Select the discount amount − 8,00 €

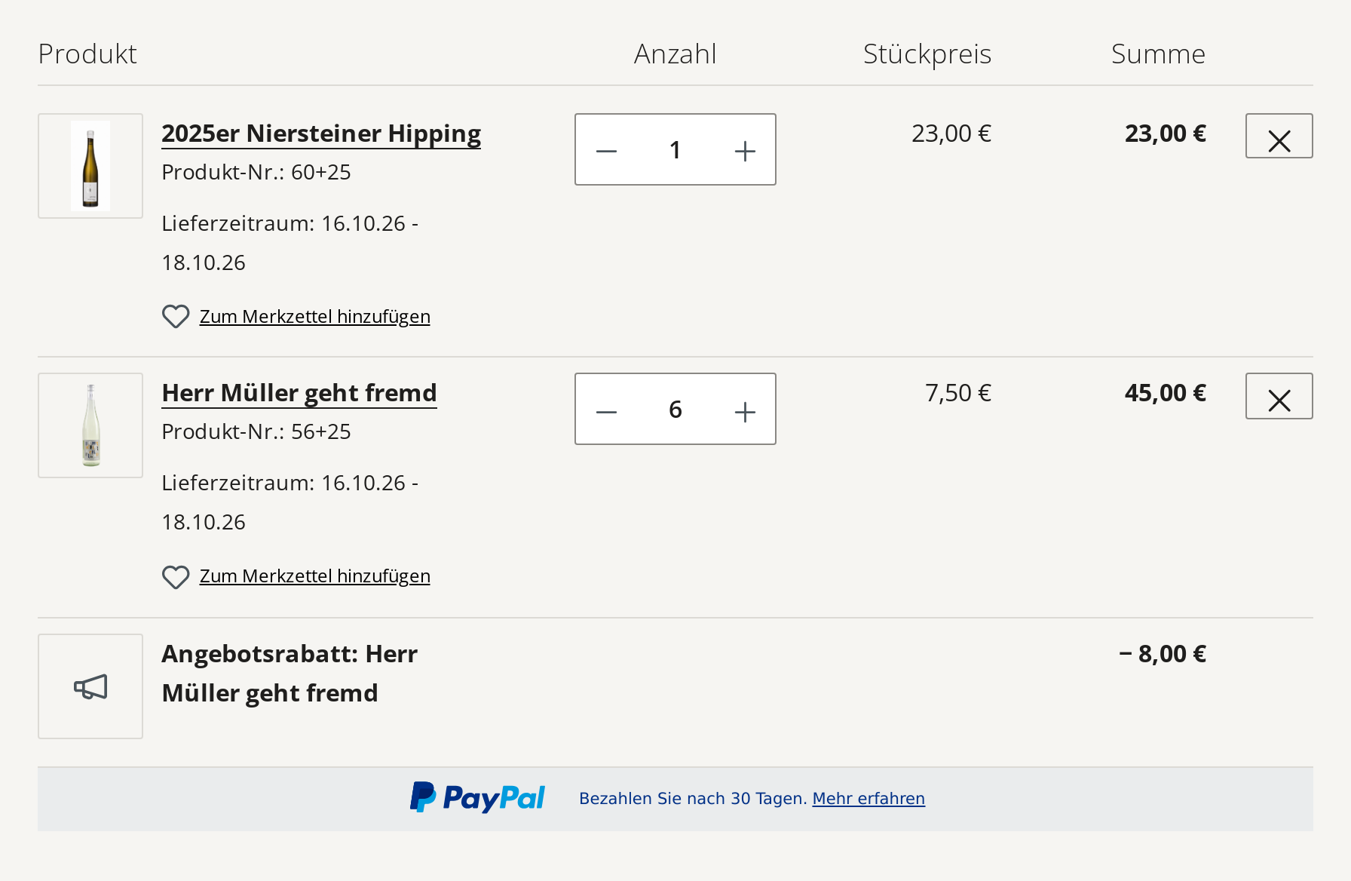pos(1163,654)
